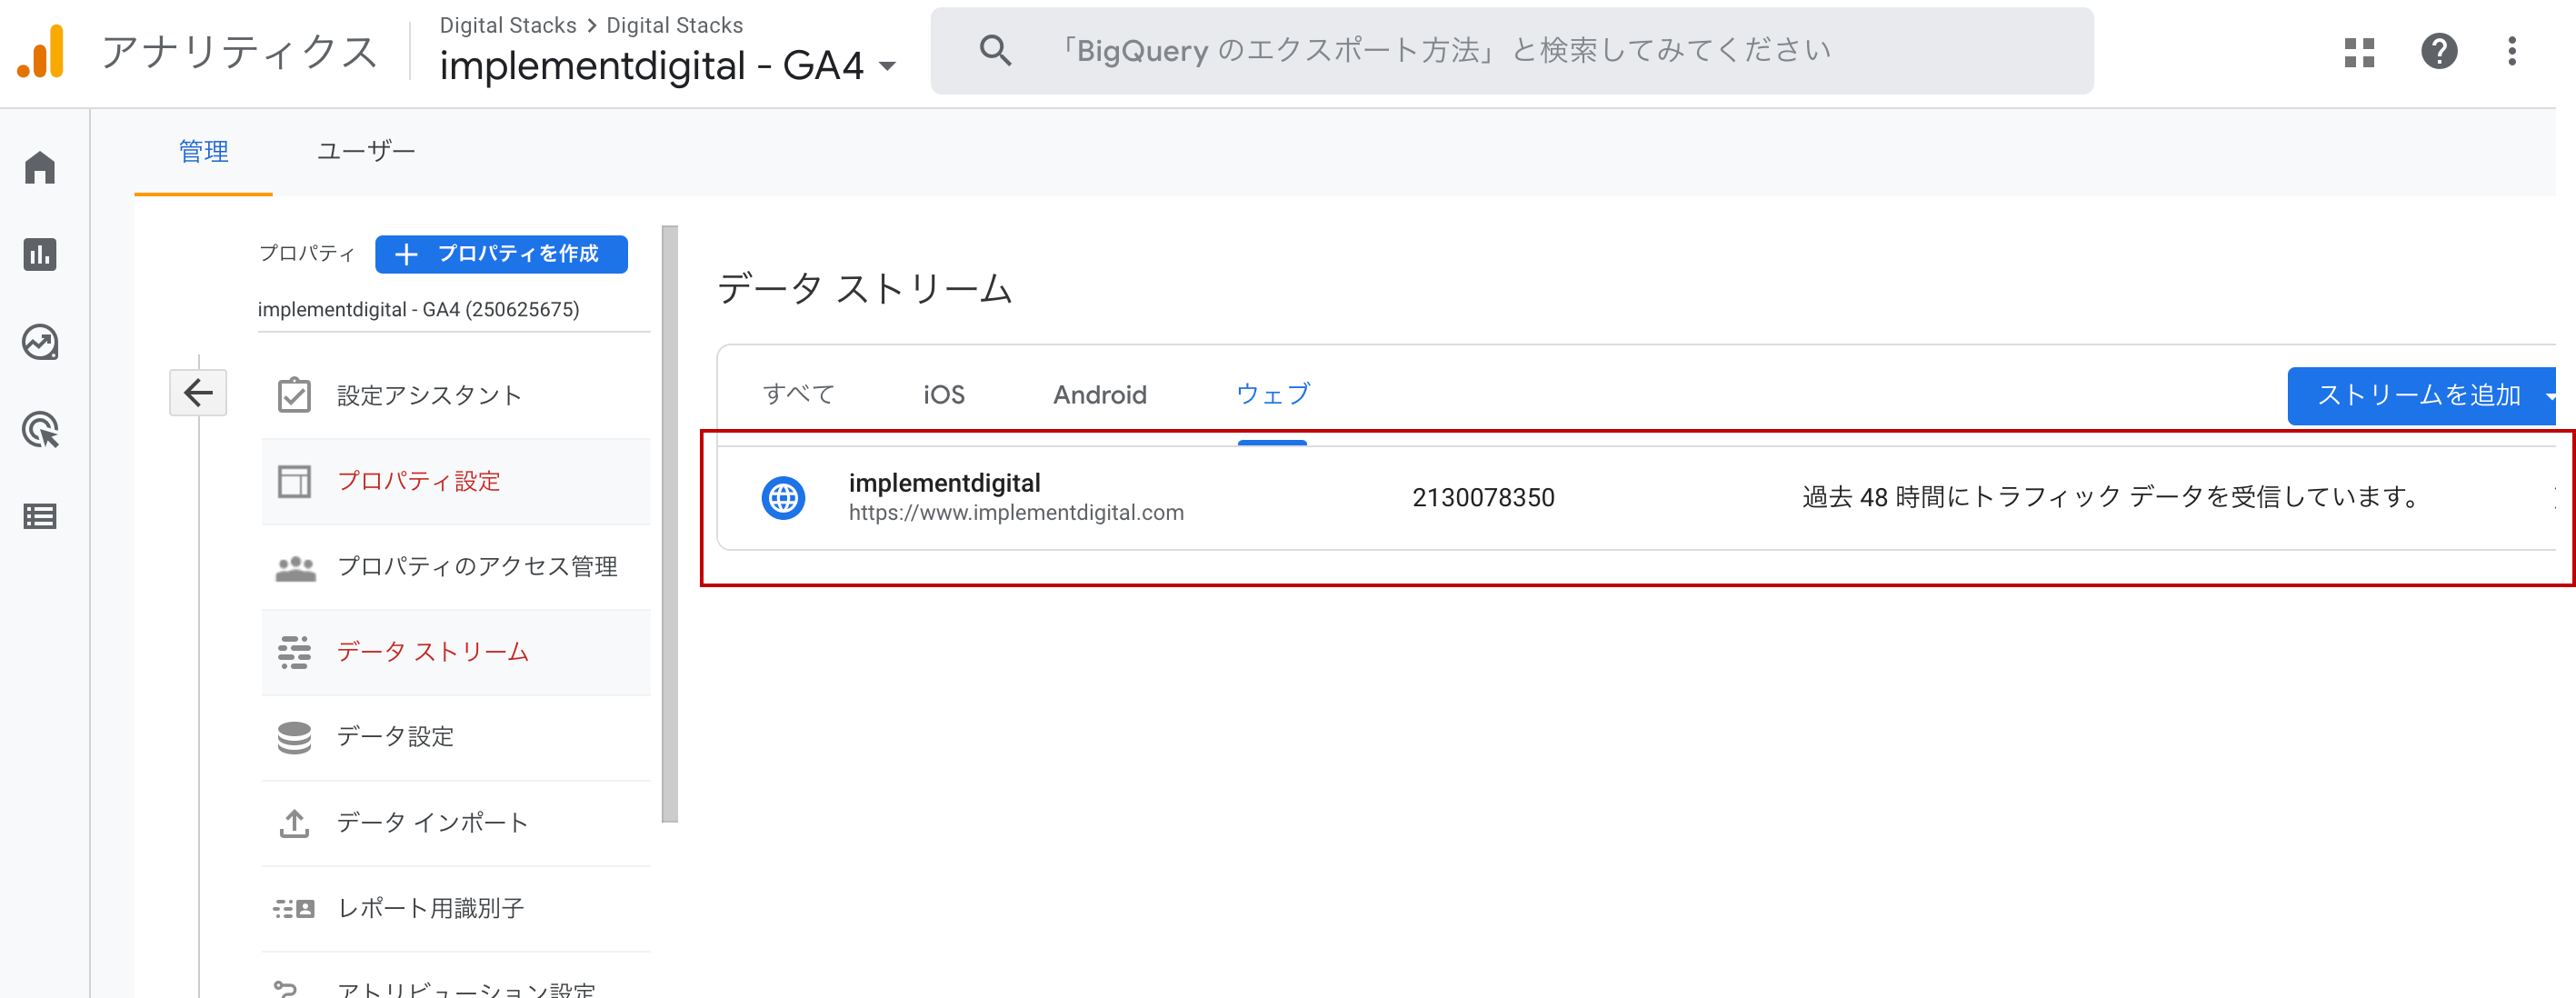Click the globe icon of implementdigital stream
The width and height of the screenshot is (2576, 998).
click(783, 497)
